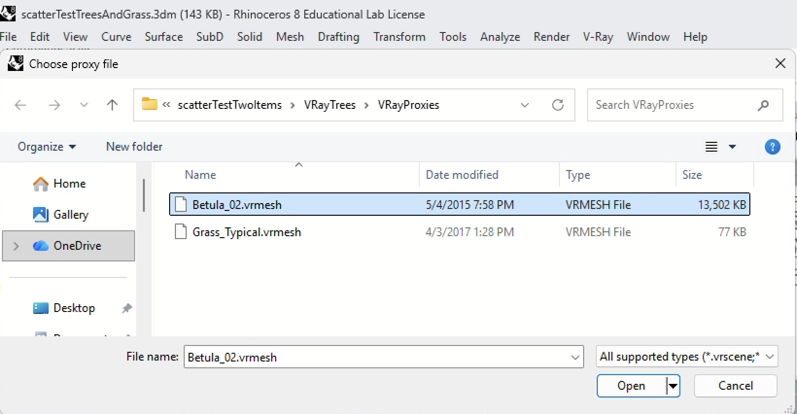
Task: Refresh the VRayProxies folder listing
Action: [x=557, y=105]
